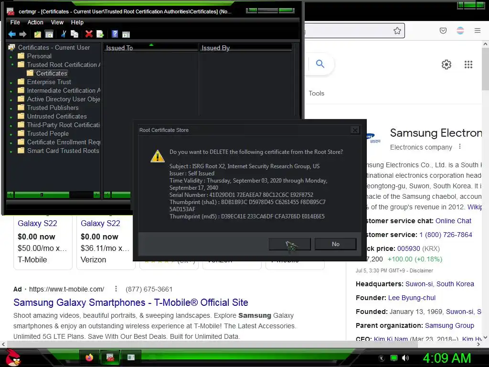Expand the Untrusted Certificates node
The image size is (489, 367).
pos(11,118)
